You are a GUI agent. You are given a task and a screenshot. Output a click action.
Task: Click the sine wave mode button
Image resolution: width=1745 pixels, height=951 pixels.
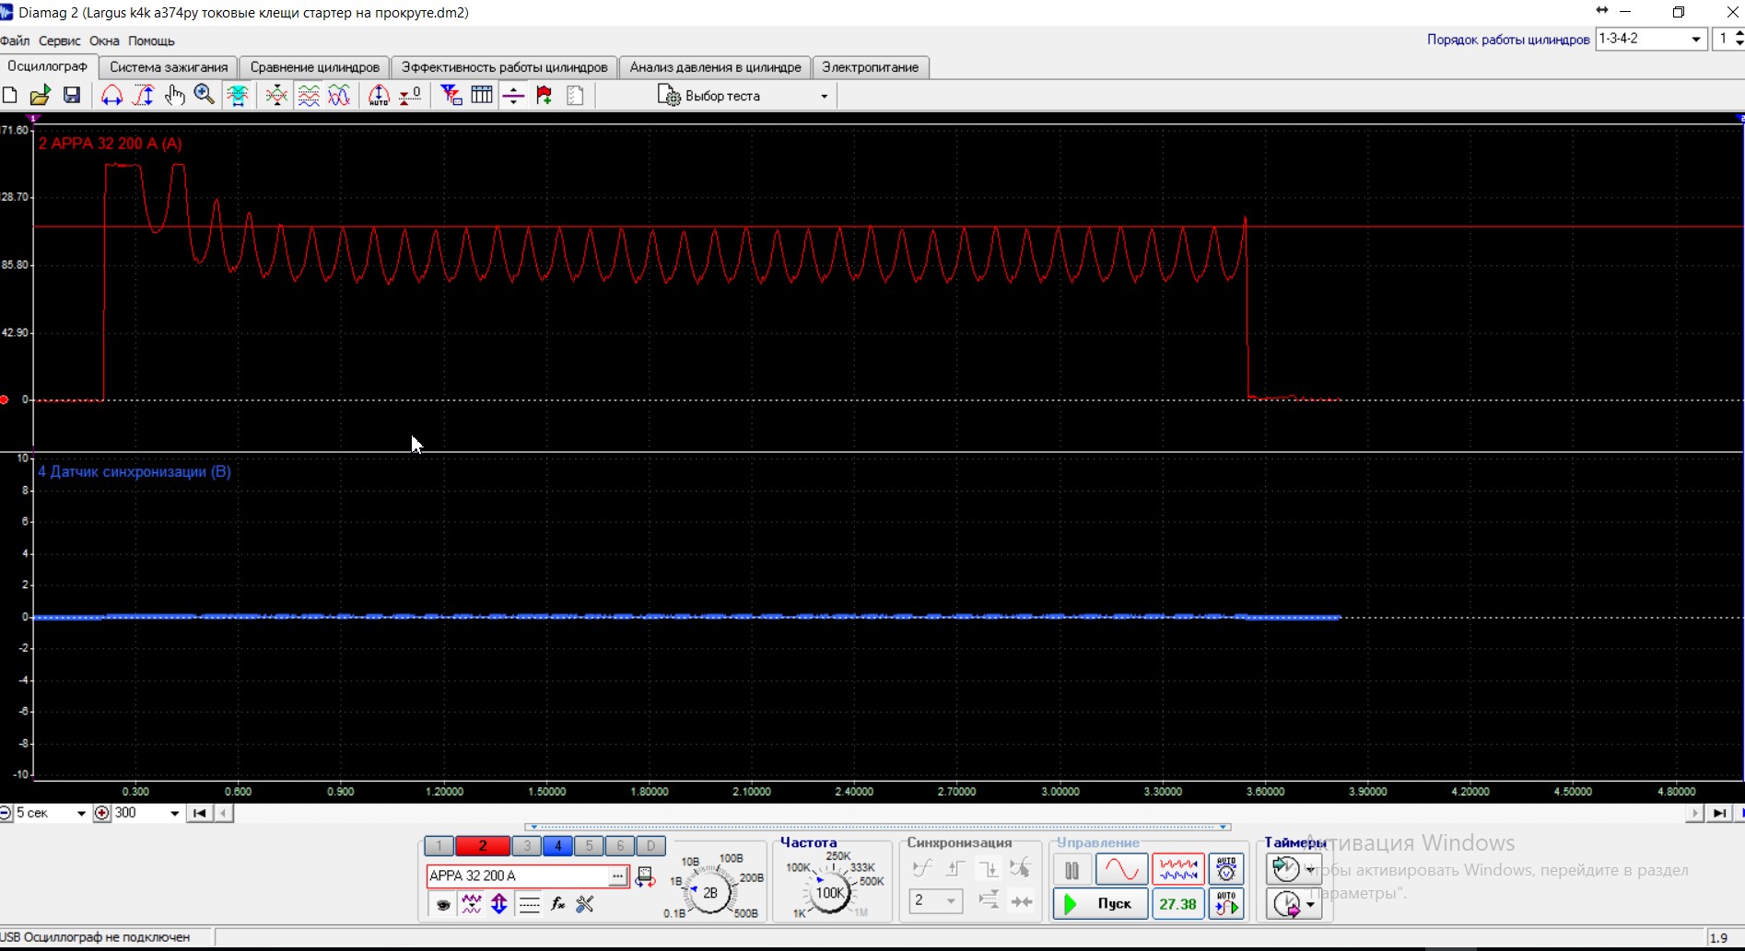pos(1121,869)
